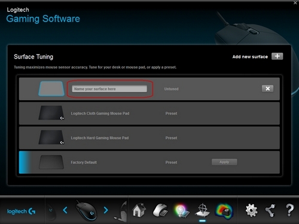The image size is (299, 224).
Task: Click the Preset label for Factory Default
Action: tap(171, 162)
